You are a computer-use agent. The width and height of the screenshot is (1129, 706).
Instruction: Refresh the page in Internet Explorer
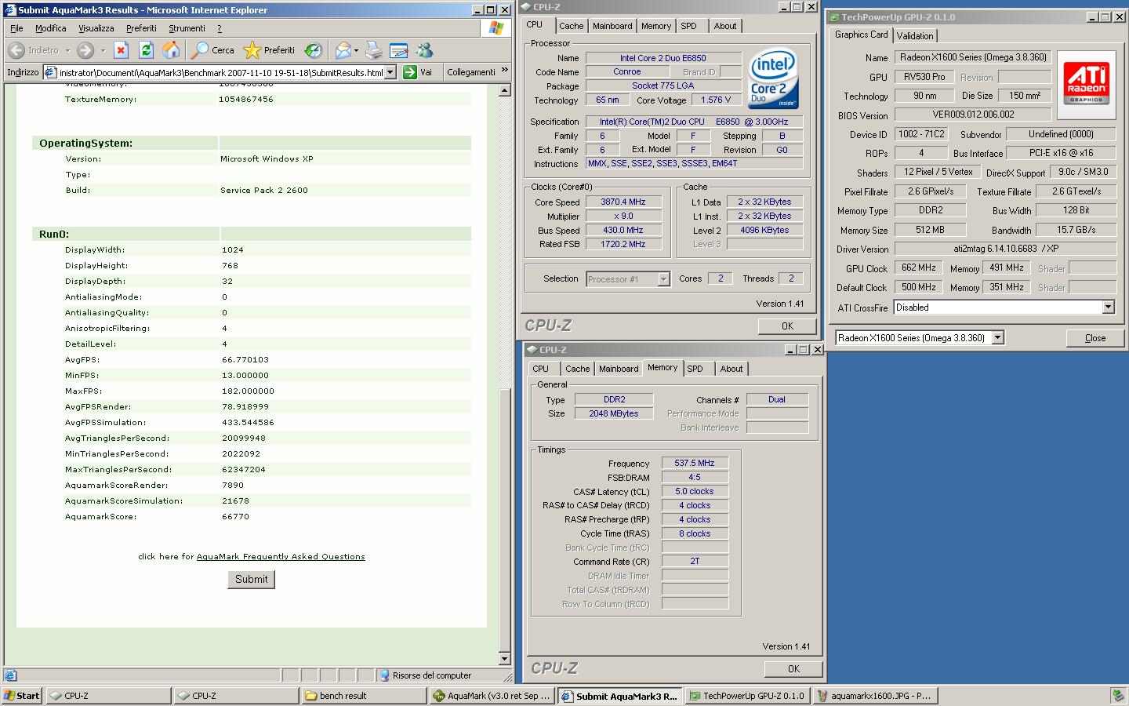point(146,50)
